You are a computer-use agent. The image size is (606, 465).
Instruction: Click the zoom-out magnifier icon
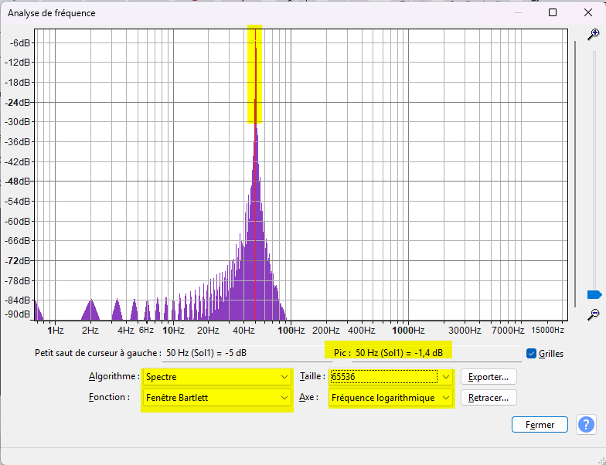coord(593,314)
